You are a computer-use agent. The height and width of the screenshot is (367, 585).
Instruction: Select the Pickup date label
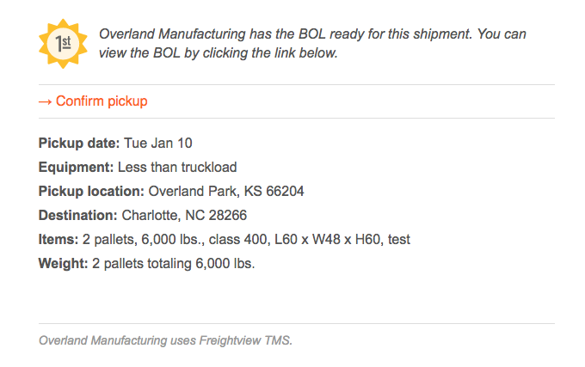pyautogui.click(x=79, y=143)
